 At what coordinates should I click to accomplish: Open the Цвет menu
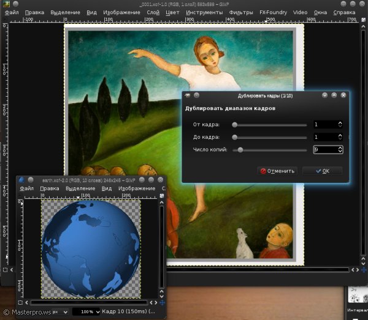point(172,12)
